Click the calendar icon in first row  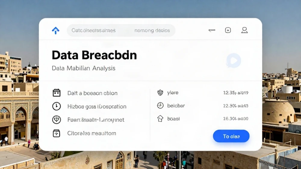pos(57,93)
